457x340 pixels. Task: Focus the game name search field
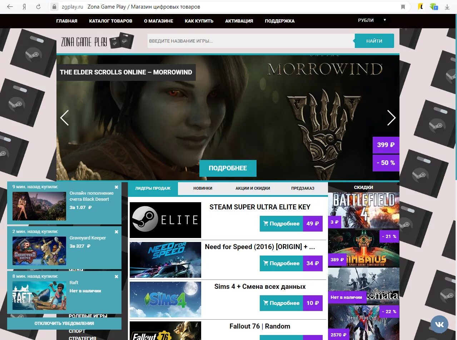[x=251, y=41]
